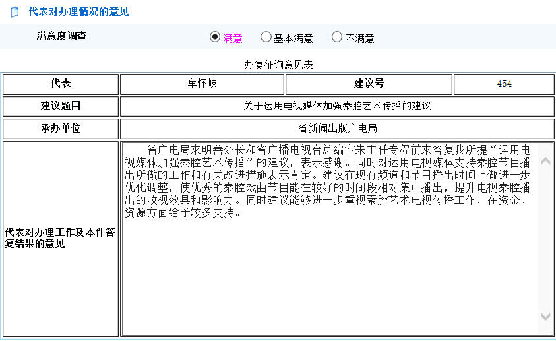Image resolution: width=556 pixels, height=341 pixels.
Task: Click the scroll down arrow of the opinion textarea
Action: [x=545, y=316]
